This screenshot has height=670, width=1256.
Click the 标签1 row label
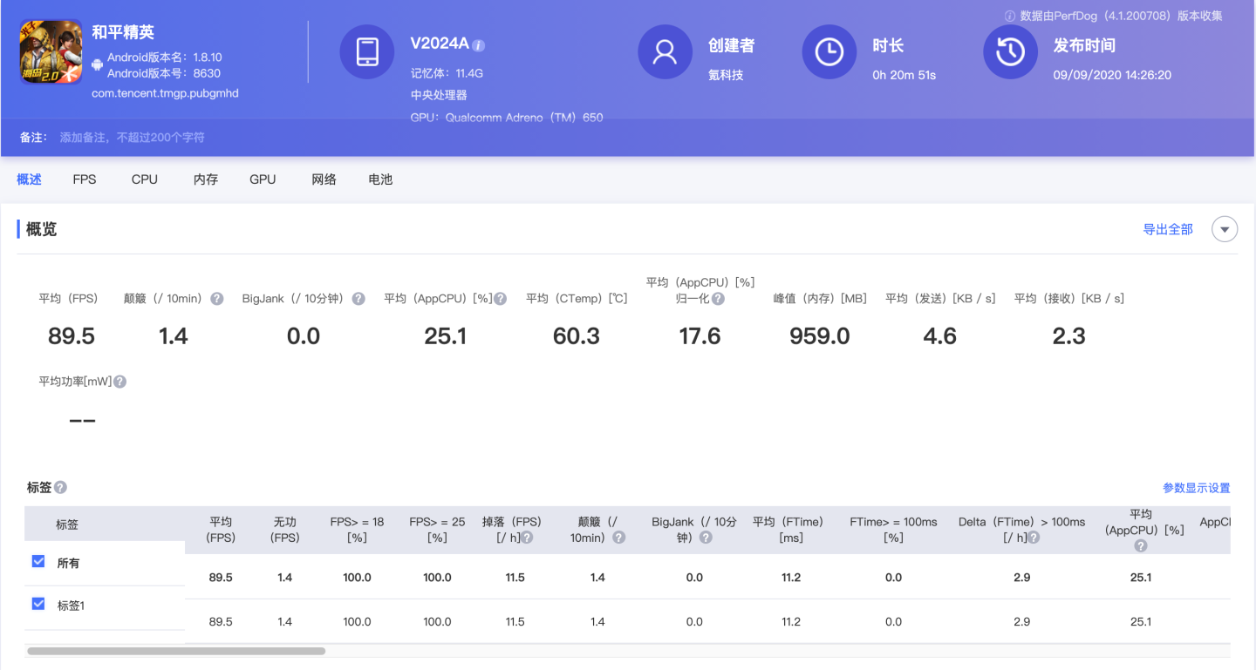coord(71,605)
